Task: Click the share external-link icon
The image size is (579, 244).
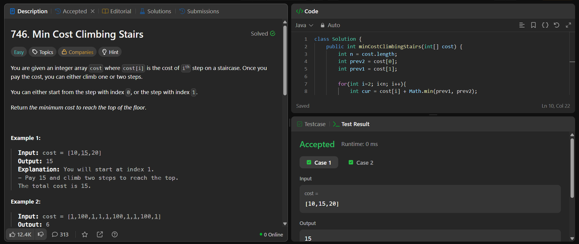Action: point(100,235)
